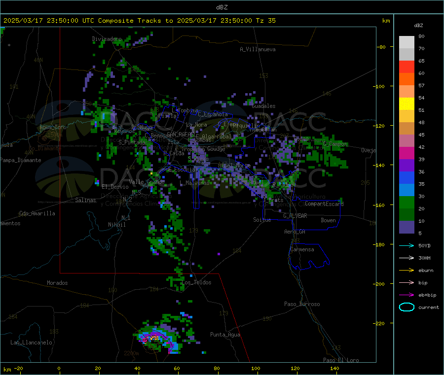
Task: Select the light gray 70-80 dBZ swatch
Action: pyautogui.click(x=407, y=42)
